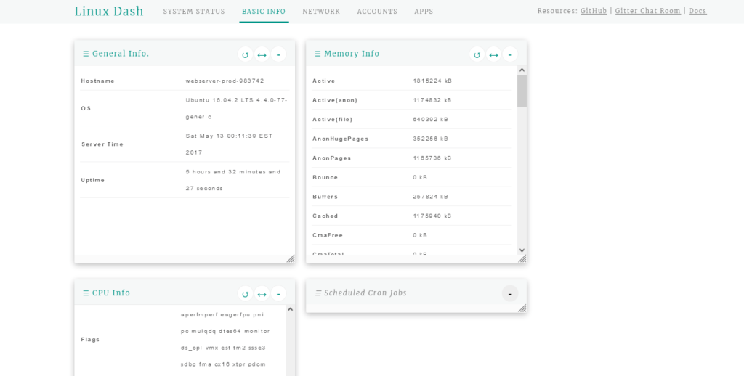Viewport: 744px width, 376px height.
Task: Go to the Accounts tab
Action: coord(377,12)
